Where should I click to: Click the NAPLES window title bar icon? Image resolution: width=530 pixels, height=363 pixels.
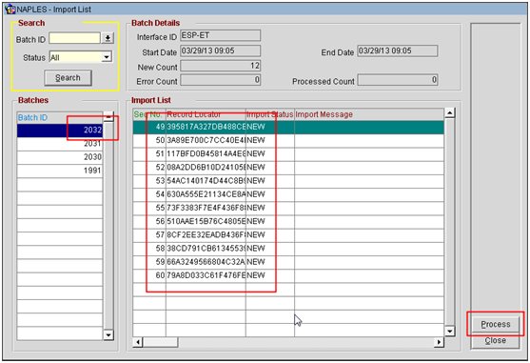pyautogui.click(x=10, y=10)
